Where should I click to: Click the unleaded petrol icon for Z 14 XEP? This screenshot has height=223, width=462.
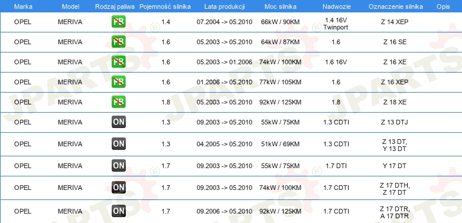119,22
